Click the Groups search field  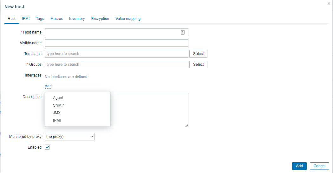coord(116,65)
